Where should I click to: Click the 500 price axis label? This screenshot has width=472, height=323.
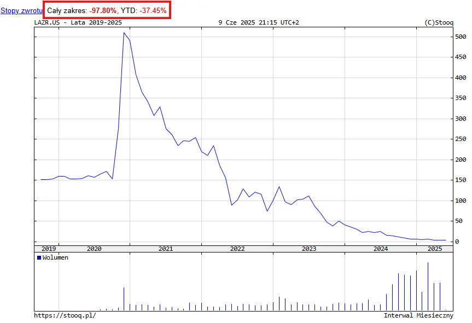461,37
